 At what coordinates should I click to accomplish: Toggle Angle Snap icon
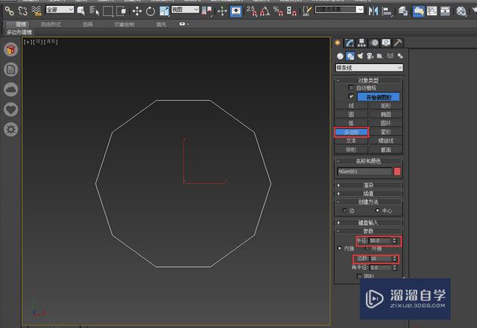coord(265,11)
